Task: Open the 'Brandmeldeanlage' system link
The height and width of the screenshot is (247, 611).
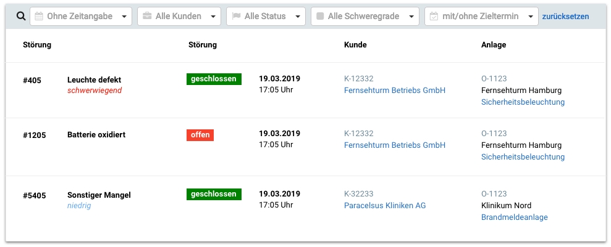Action: 514,217
